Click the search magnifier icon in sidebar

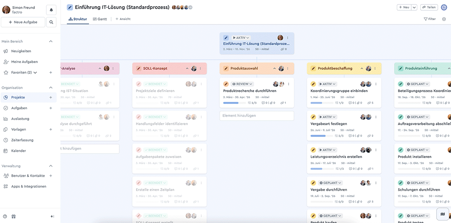(x=51, y=22)
